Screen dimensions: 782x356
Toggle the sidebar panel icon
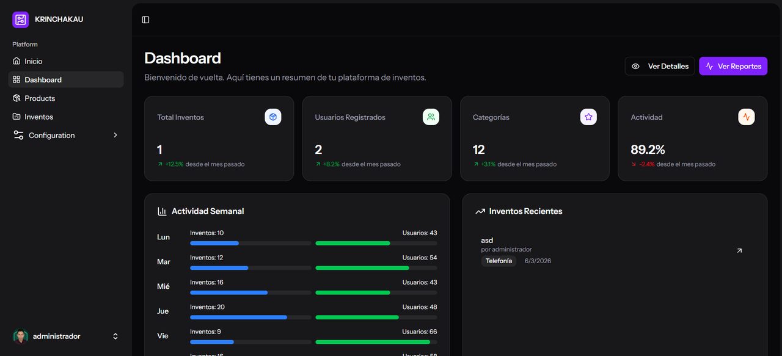[x=145, y=20]
